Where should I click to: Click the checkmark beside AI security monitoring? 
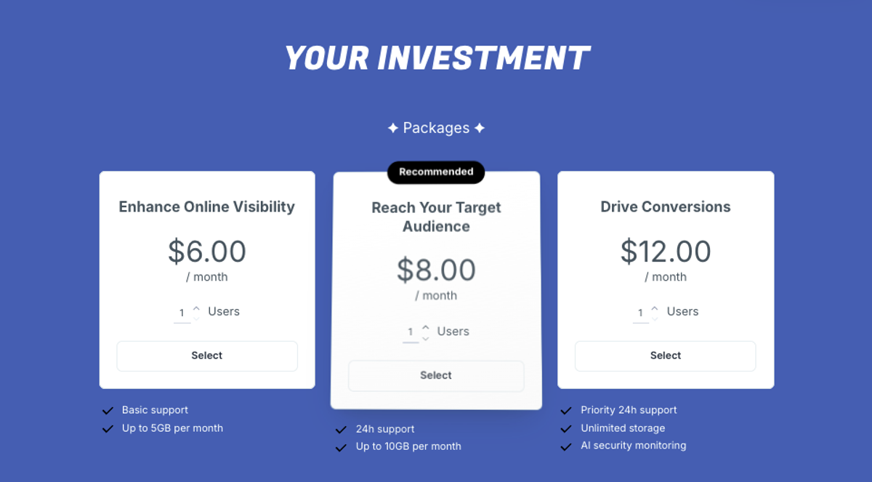coord(566,447)
